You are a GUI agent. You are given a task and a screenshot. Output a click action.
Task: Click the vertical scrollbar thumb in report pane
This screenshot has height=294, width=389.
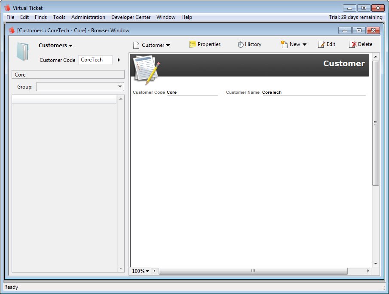coord(376,123)
